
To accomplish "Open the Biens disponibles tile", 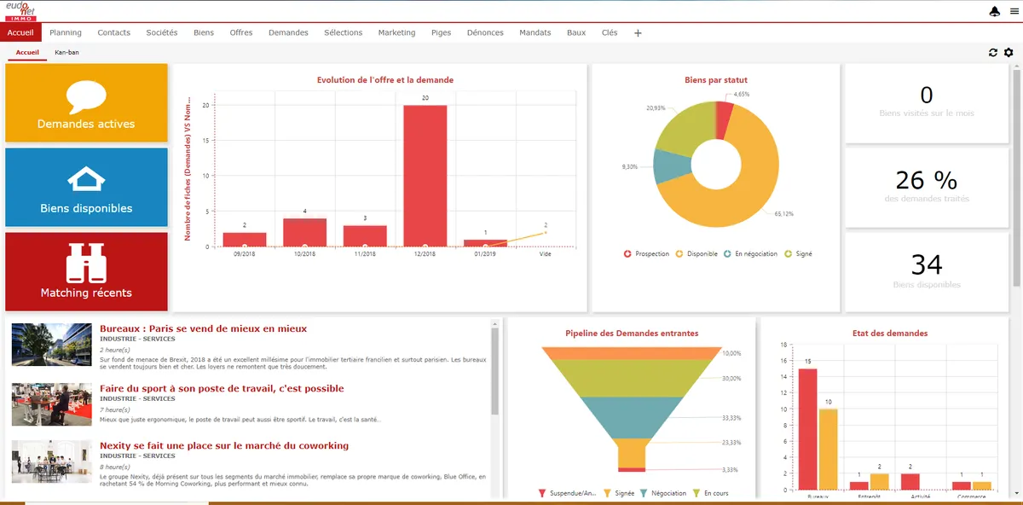I will point(86,187).
